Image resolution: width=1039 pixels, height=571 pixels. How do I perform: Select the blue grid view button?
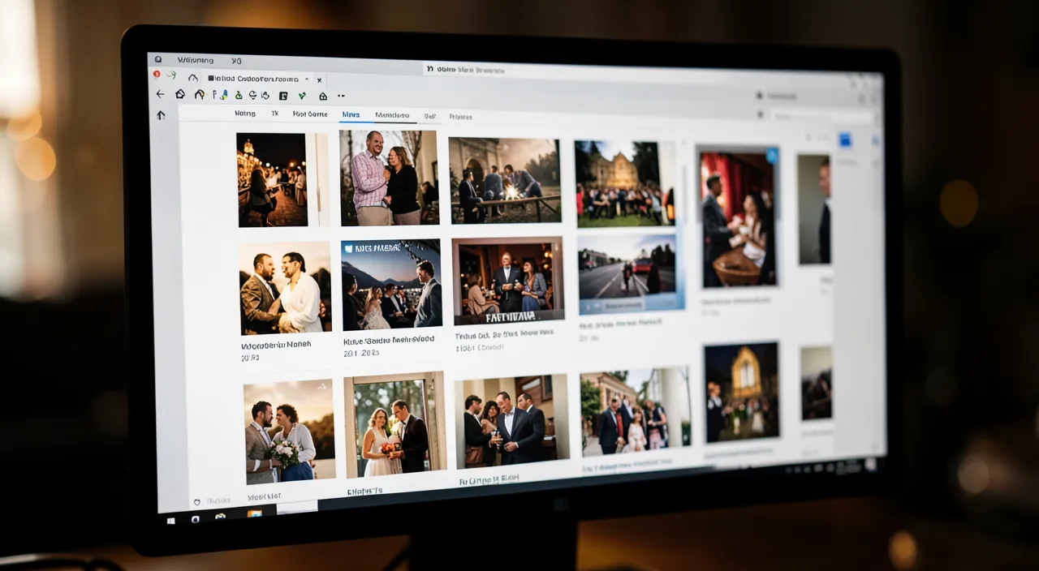click(x=845, y=140)
